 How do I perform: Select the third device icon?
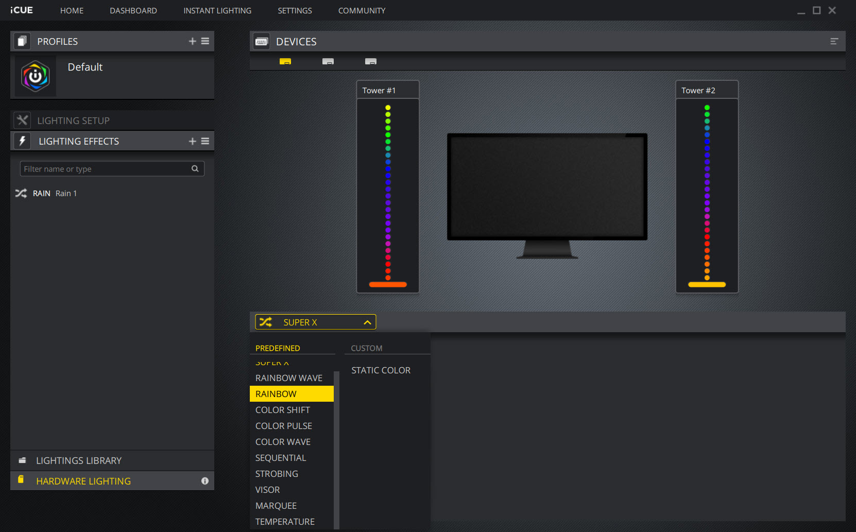(x=371, y=61)
